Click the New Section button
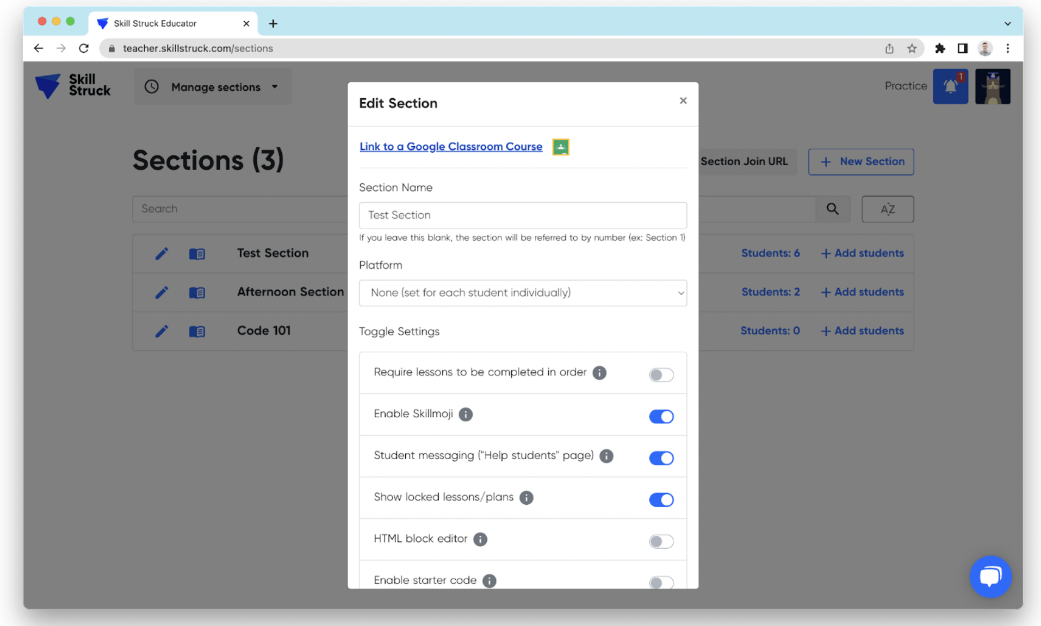Screen dimensions: 1041x626 (x=860, y=161)
